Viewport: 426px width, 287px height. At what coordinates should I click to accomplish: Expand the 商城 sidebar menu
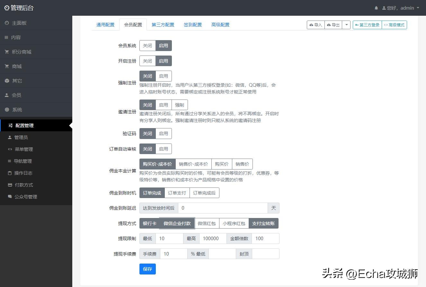point(18,66)
